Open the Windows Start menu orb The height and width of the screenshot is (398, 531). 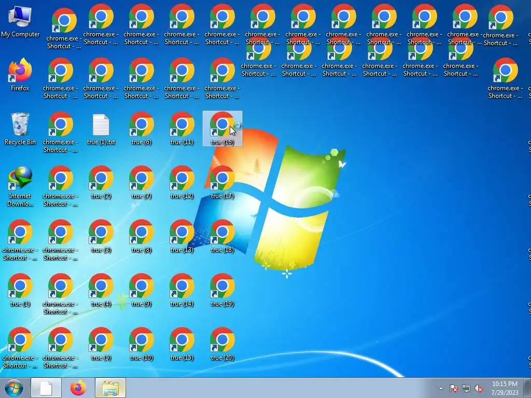tap(14, 388)
